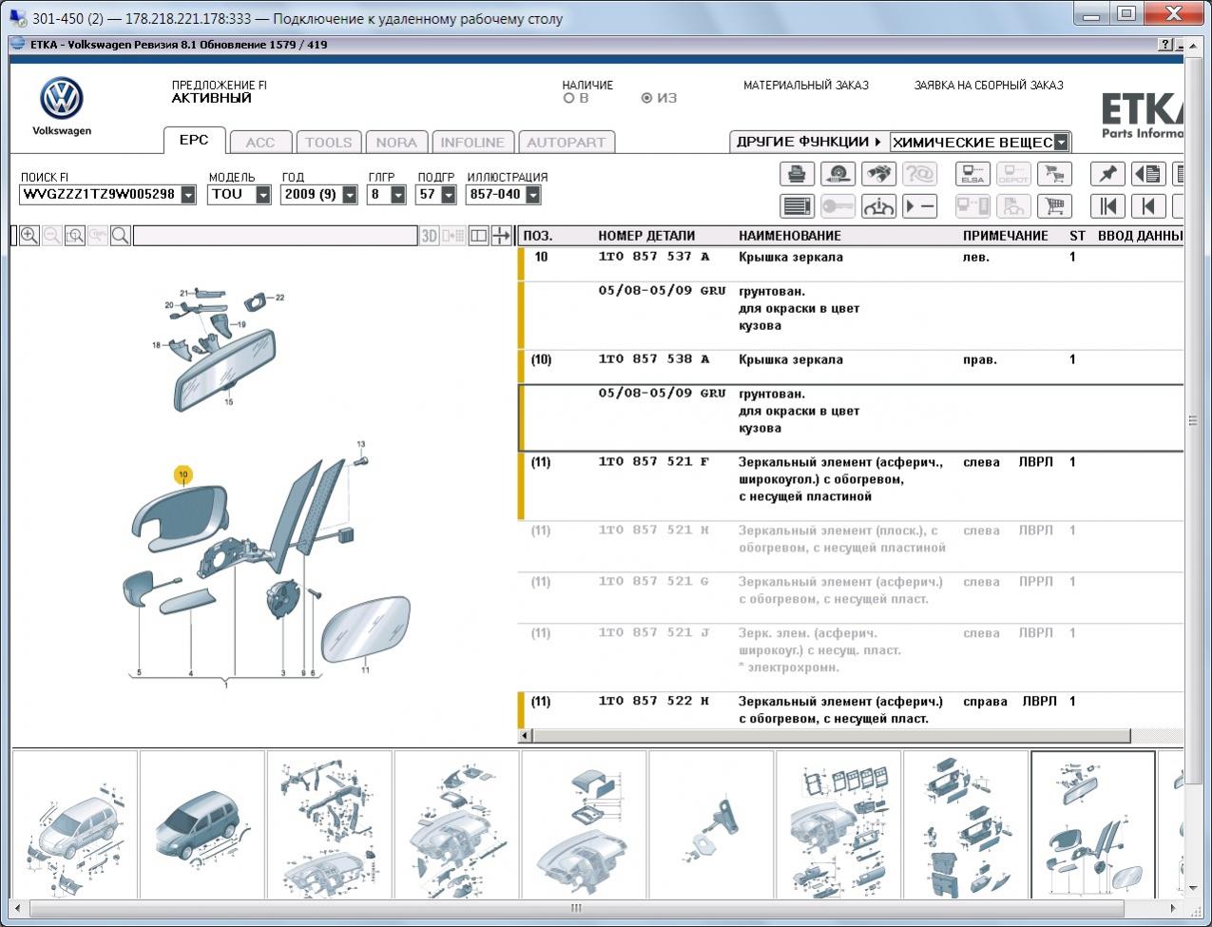Open the lined list view icon
Screen dimensions: 1212x927
(798, 206)
